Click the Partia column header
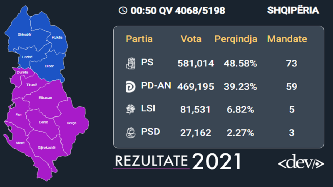Image resolution: width=333 pixels, height=187 pixels. tap(139, 39)
